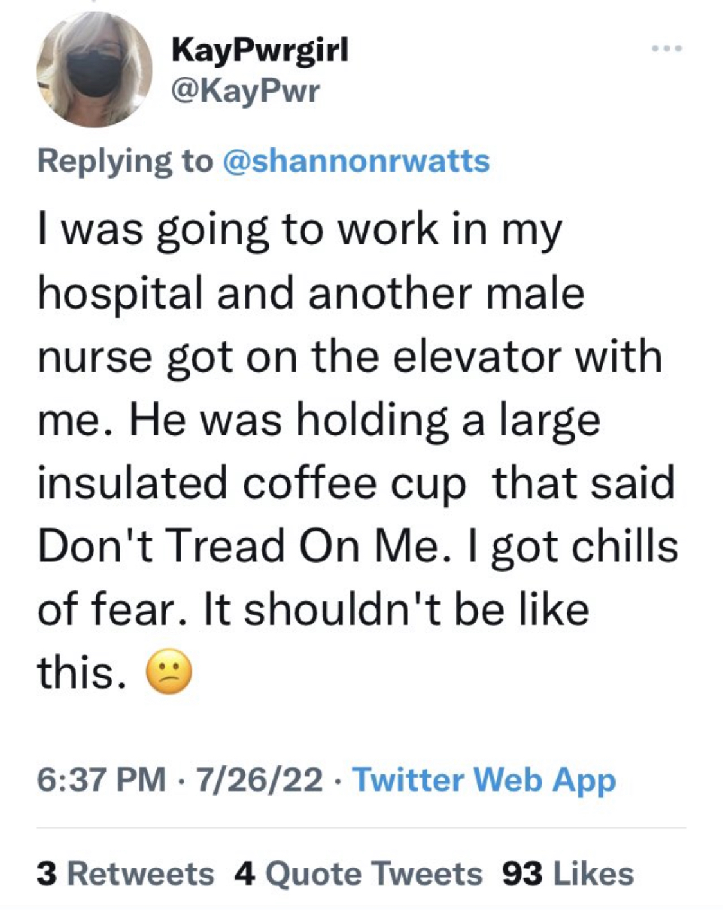The height and width of the screenshot is (910, 723).
Task: Click the 6:37 PM timestamp
Action: tap(101, 779)
